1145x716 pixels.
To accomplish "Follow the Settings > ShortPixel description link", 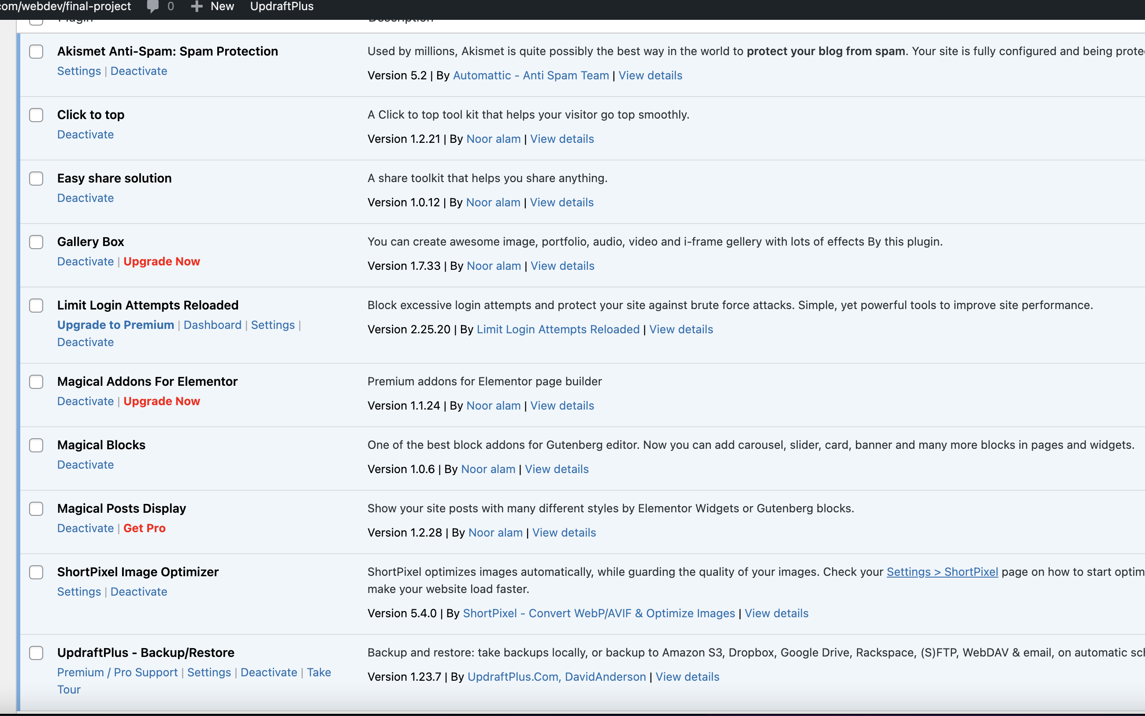I will (942, 571).
